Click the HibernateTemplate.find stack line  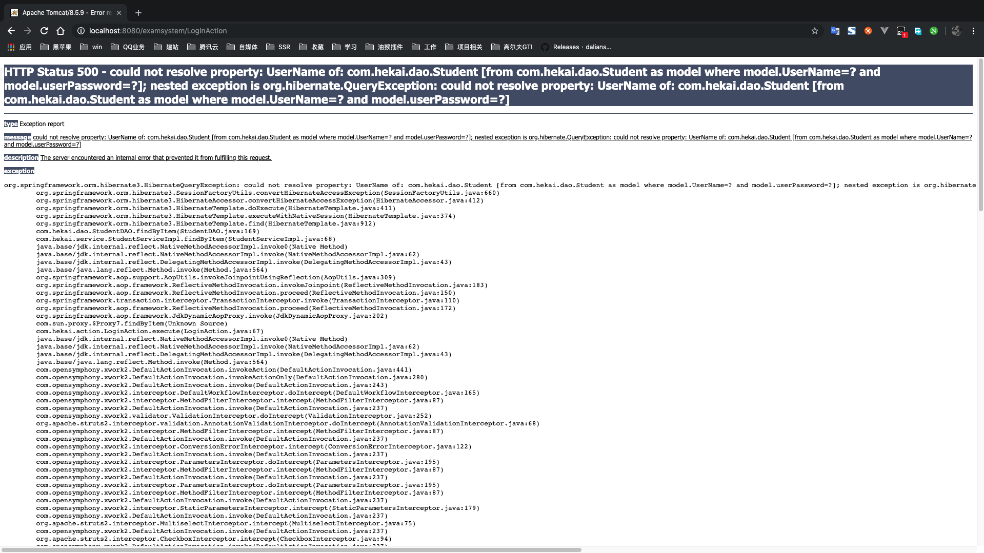[206, 224]
